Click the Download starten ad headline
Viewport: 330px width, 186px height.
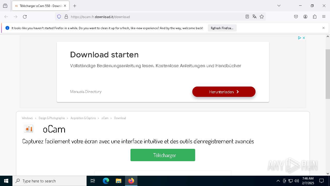[104, 55]
